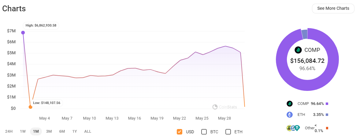Click the COMP logo icon in donut center
This screenshot has width=356, height=140.
pyautogui.click(x=298, y=50)
